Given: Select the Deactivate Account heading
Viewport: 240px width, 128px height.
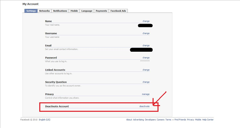Looking at the screenshot, I should click(57, 106).
